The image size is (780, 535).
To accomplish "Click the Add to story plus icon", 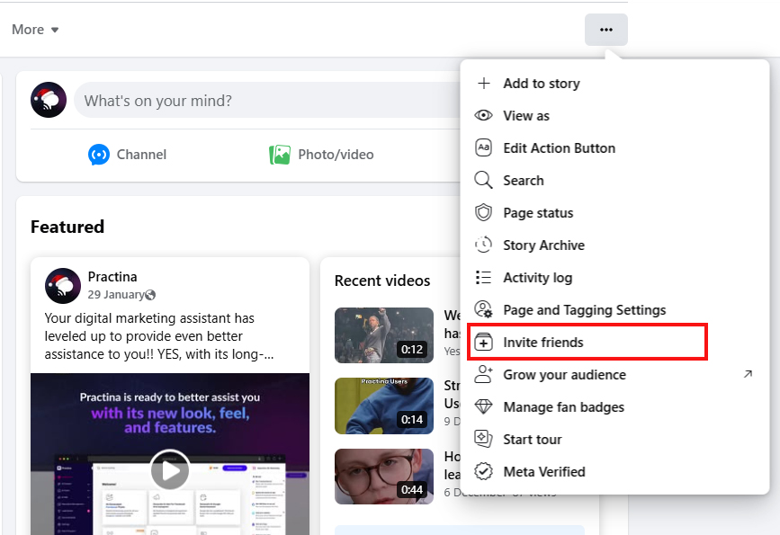I will [484, 84].
